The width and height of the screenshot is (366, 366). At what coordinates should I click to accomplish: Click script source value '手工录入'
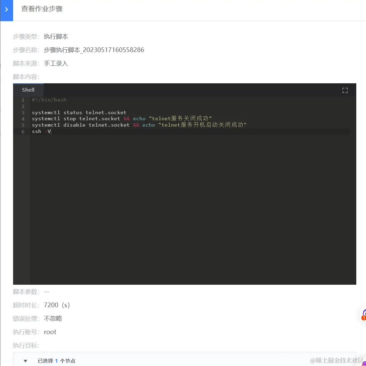point(56,63)
